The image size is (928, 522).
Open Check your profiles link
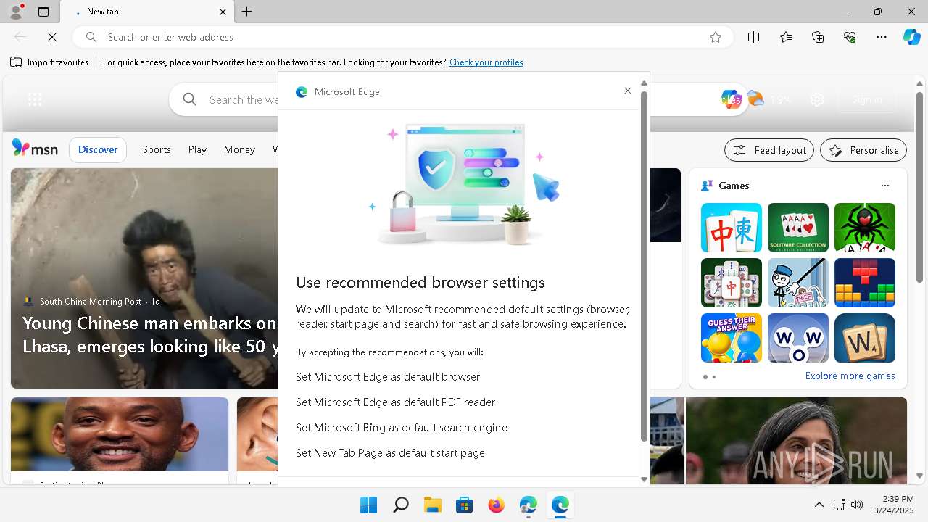point(486,62)
